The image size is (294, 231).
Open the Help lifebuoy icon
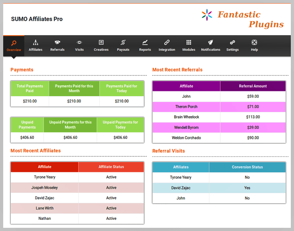pyautogui.click(x=254, y=42)
